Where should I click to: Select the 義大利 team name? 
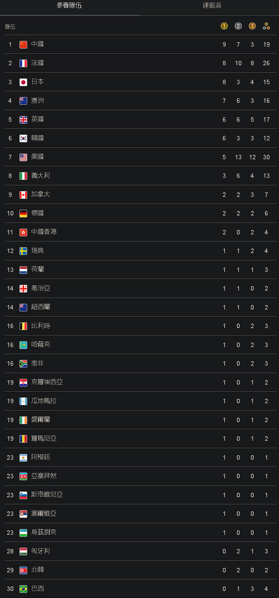(x=40, y=176)
